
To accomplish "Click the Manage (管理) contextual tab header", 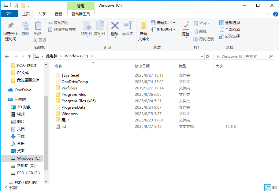I will click(x=81, y=6).
